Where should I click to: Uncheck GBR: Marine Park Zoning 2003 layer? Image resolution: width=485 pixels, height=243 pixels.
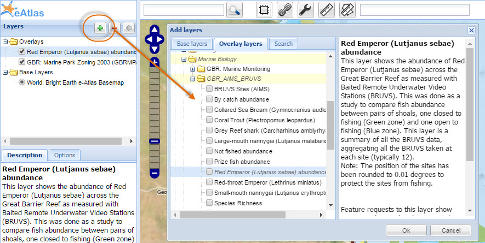(22, 62)
